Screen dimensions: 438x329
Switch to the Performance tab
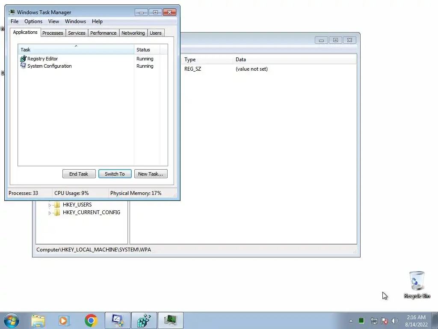coord(104,33)
